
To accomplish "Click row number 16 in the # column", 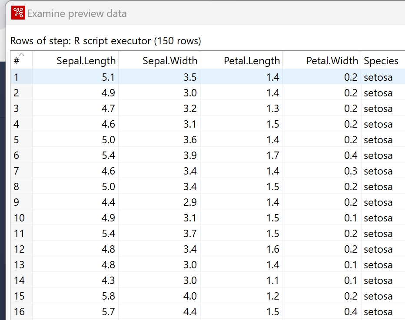I will pos(19,312).
